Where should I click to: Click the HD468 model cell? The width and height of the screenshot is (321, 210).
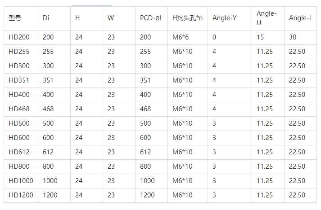point(19,109)
